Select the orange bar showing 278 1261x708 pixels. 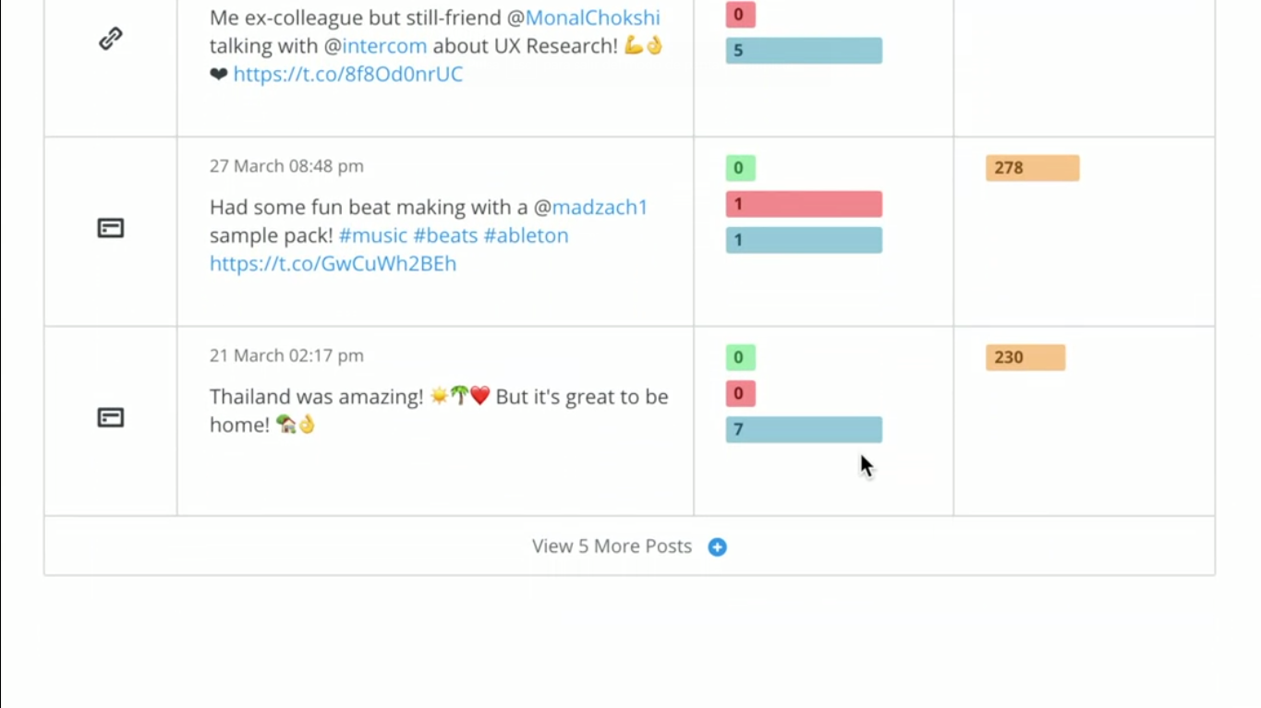pyautogui.click(x=1032, y=168)
